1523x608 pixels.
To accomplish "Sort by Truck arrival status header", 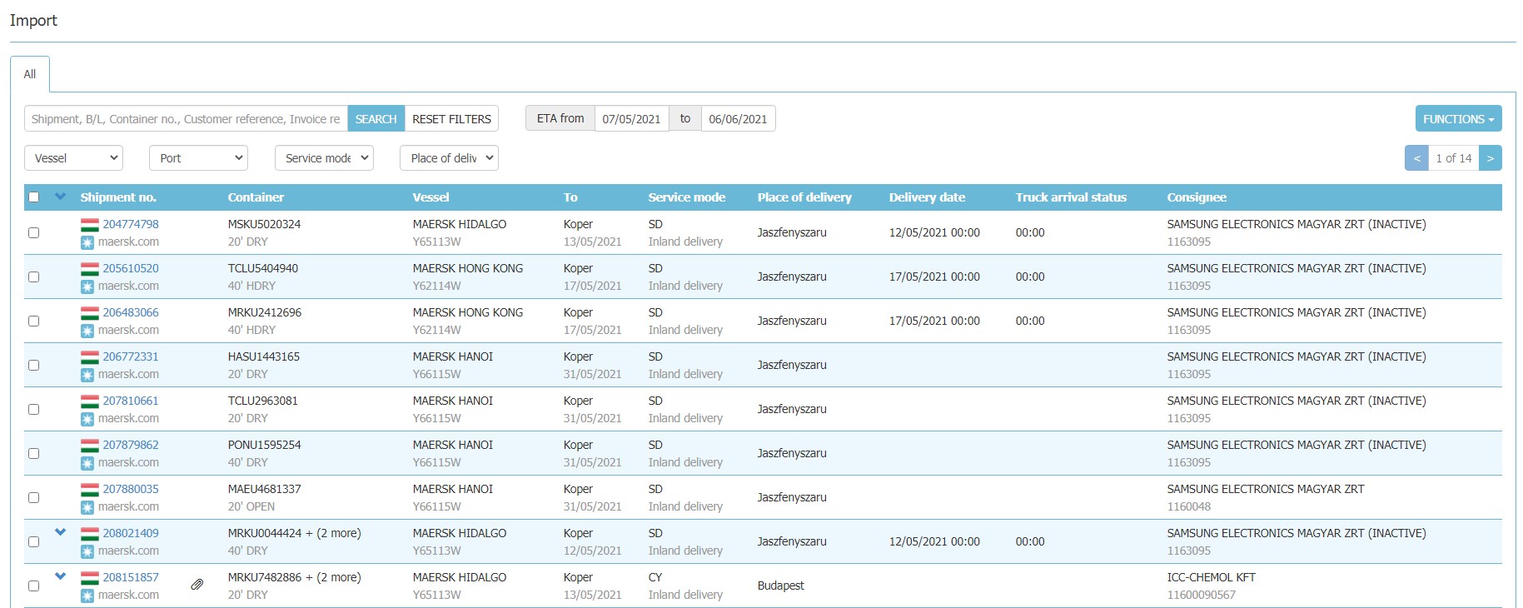I will click(1071, 197).
